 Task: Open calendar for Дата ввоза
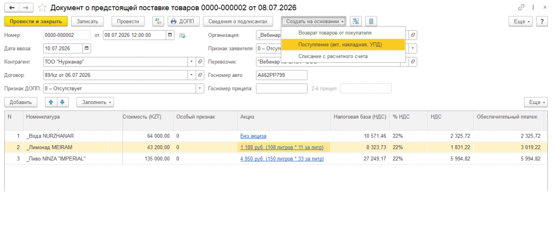coord(87,48)
